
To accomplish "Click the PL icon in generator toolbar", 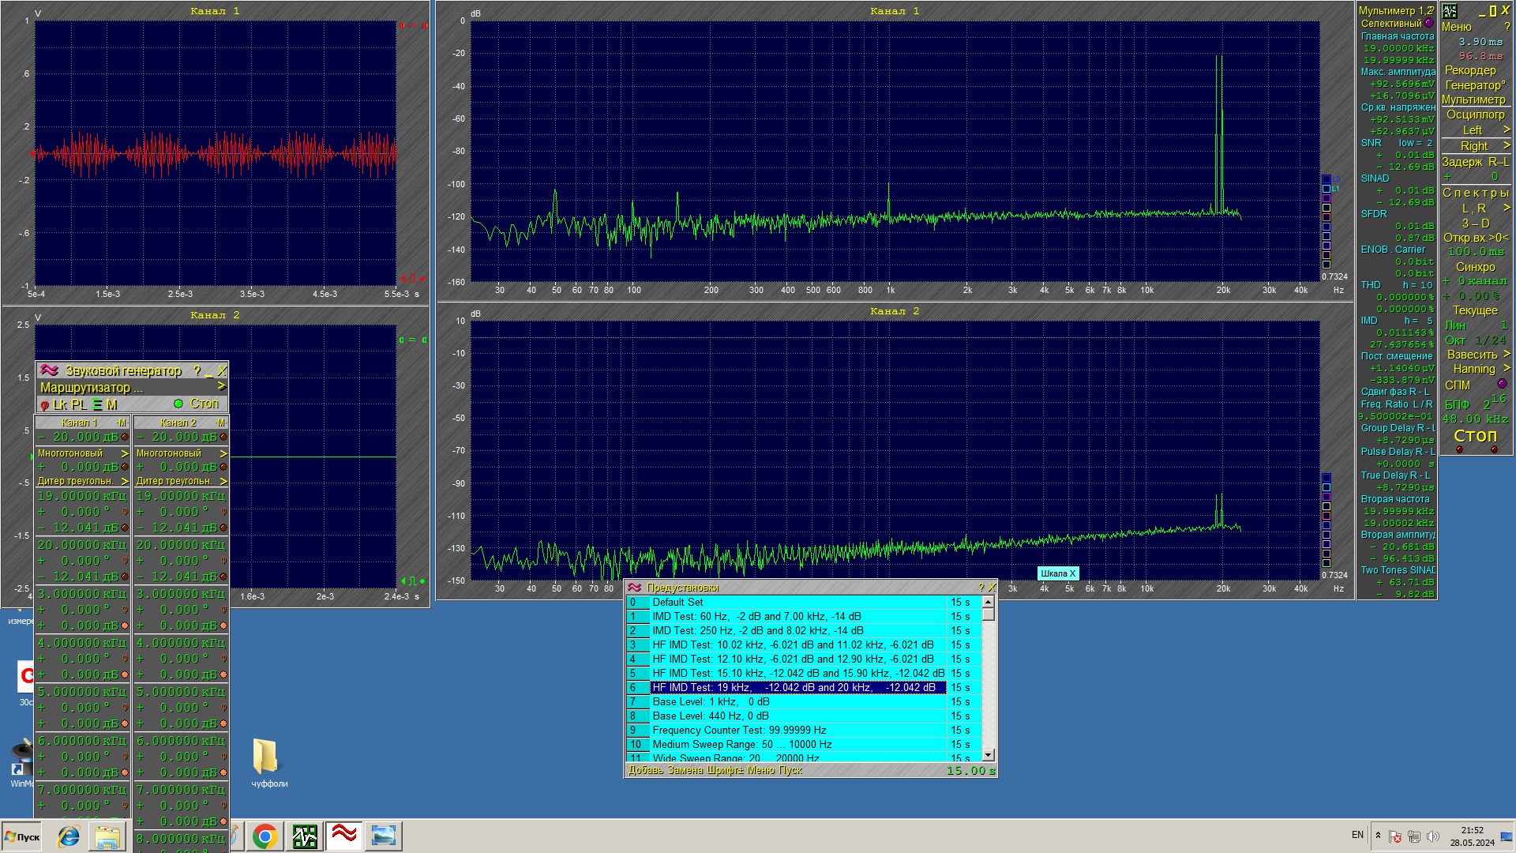I will 79,404.
